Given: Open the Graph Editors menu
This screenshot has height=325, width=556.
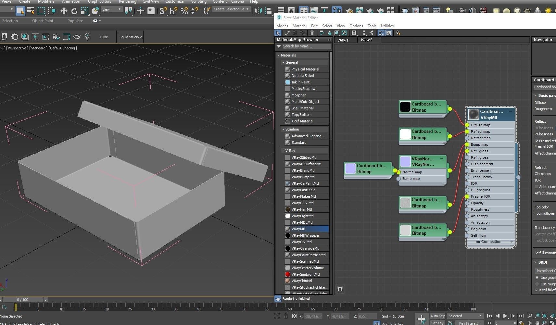Looking at the screenshot, I should pos(99,2).
